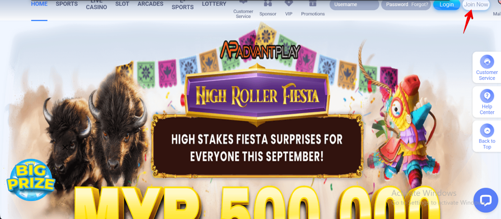
Task: Click the Forgot? password link
Action: pos(420,4)
